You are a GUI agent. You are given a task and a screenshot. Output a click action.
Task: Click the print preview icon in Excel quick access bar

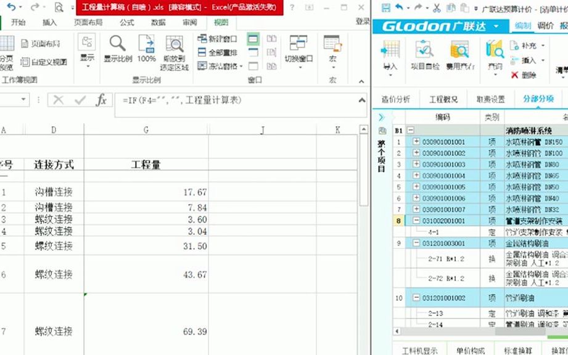point(59,7)
